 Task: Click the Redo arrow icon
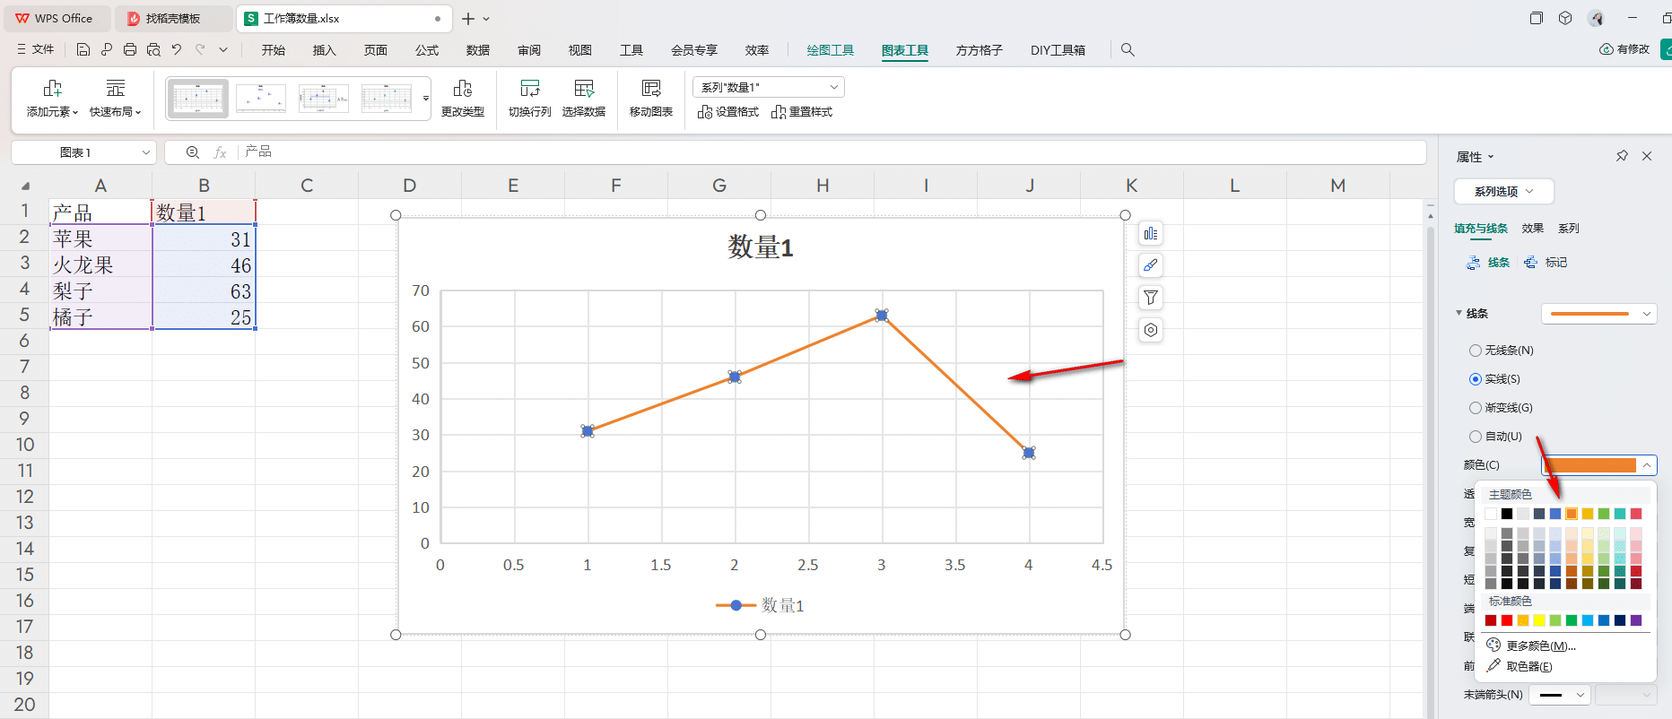click(x=200, y=50)
